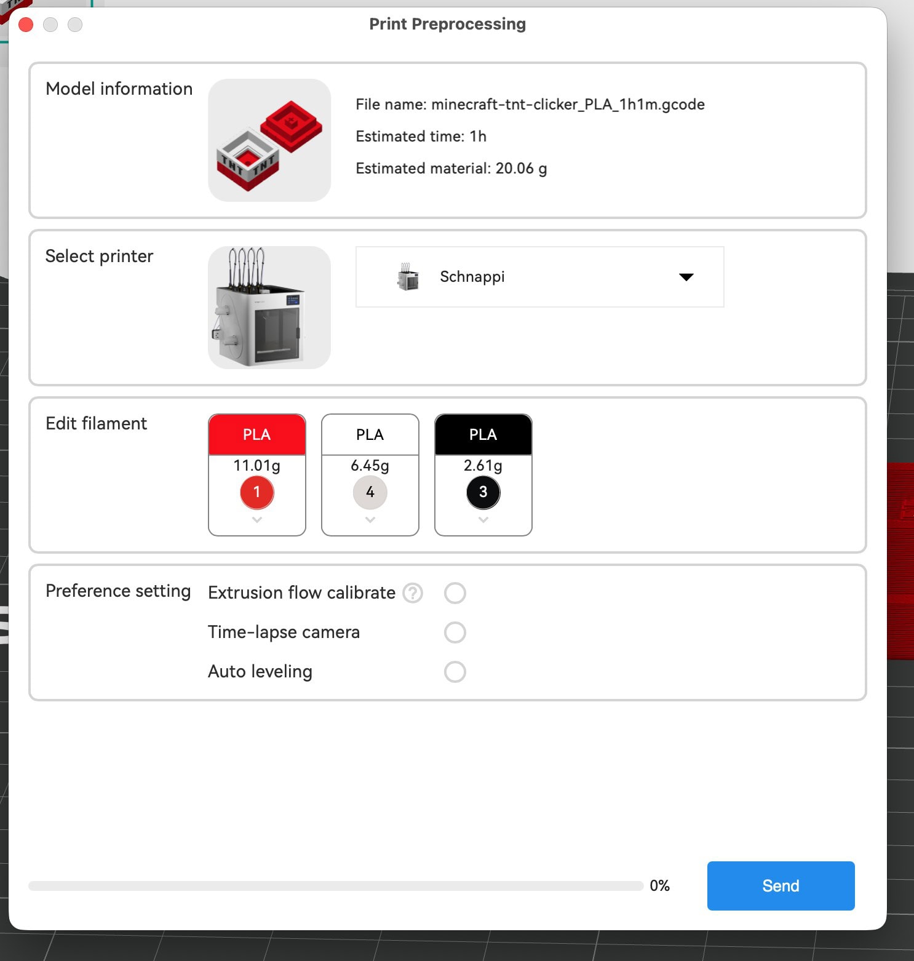Expand the chevron under red PLA filament

pos(257,520)
